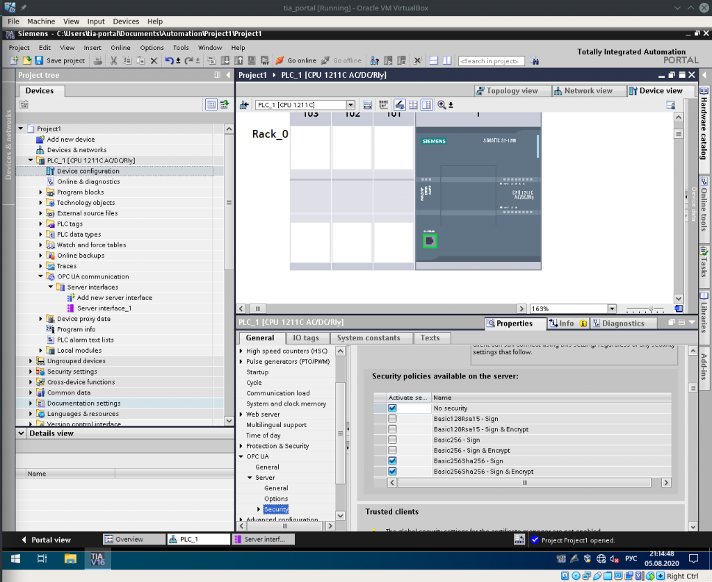The image size is (712, 582).
Task: Open the PLC_1 [CPU 1211C] device dropdown
Action: point(350,105)
